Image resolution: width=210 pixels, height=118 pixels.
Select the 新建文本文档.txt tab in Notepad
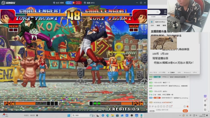click(160, 22)
